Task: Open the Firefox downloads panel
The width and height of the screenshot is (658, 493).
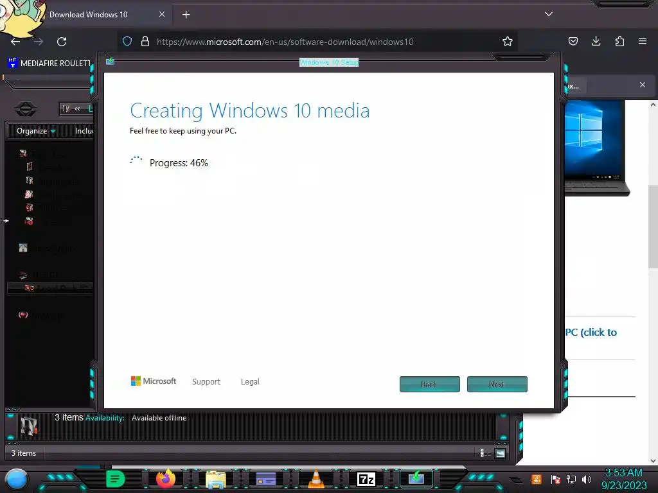Action: pyautogui.click(x=596, y=41)
